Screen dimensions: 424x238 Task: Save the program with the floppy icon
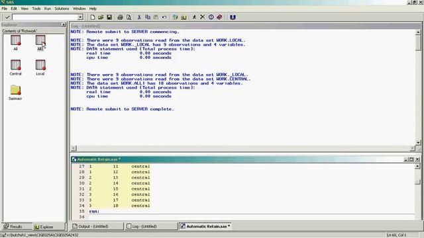click(x=109, y=17)
